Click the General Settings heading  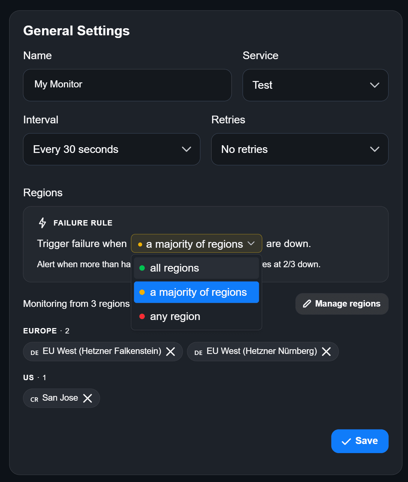[76, 31]
